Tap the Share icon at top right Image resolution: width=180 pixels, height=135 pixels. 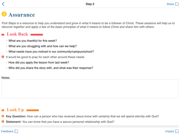click(x=177, y=4)
